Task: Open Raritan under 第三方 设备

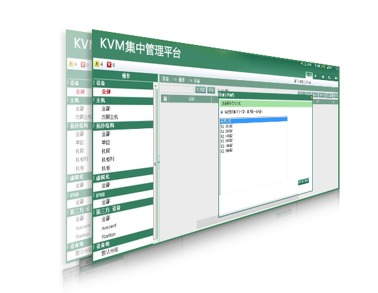Action: coord(108,236)
